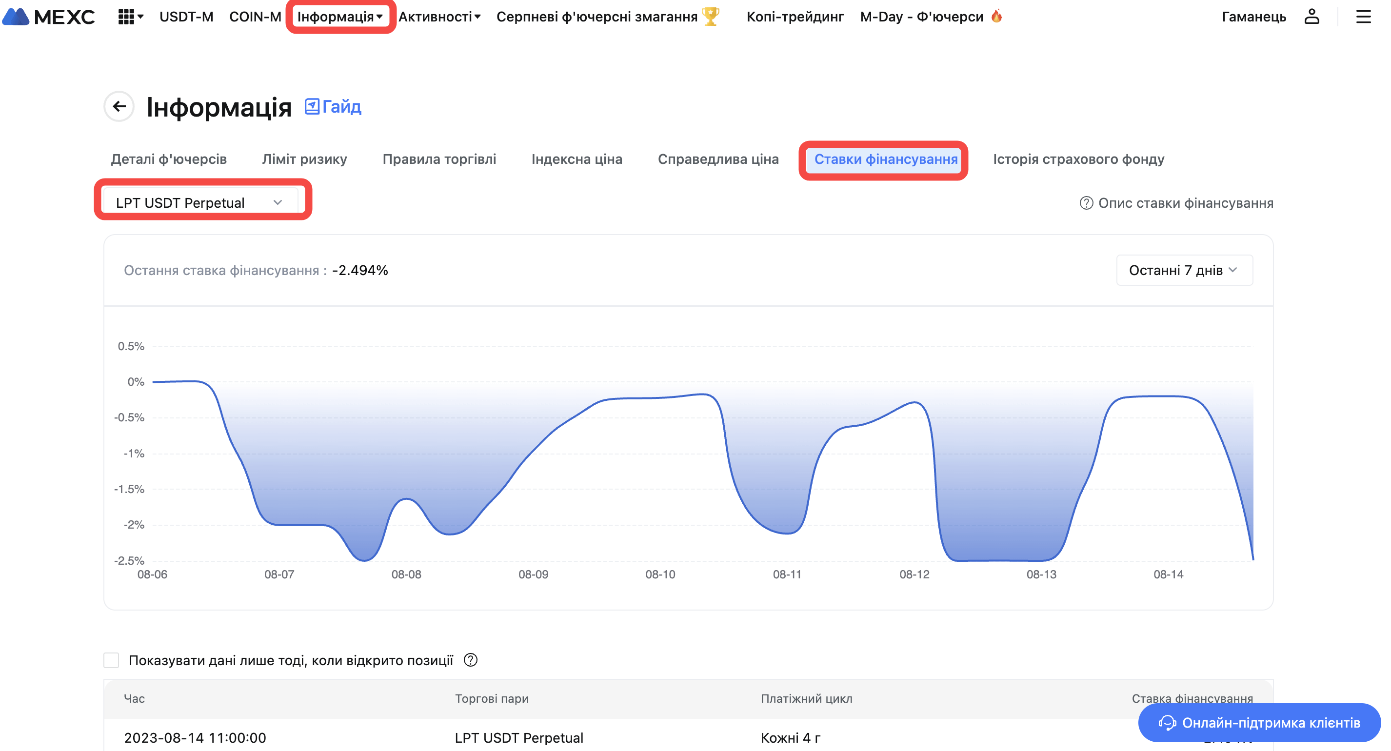
Task: Click the Гайд guide icon
Action: click(312, 106)
